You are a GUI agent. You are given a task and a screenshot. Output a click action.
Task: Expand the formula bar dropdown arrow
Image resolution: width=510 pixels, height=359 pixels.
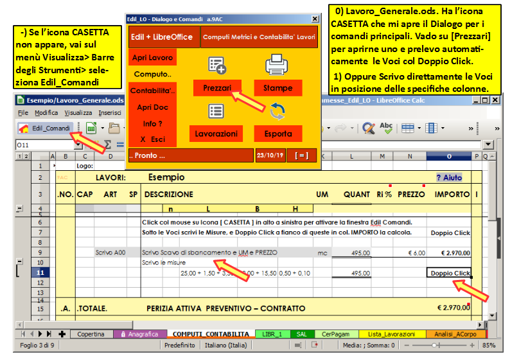pos(488,144)
